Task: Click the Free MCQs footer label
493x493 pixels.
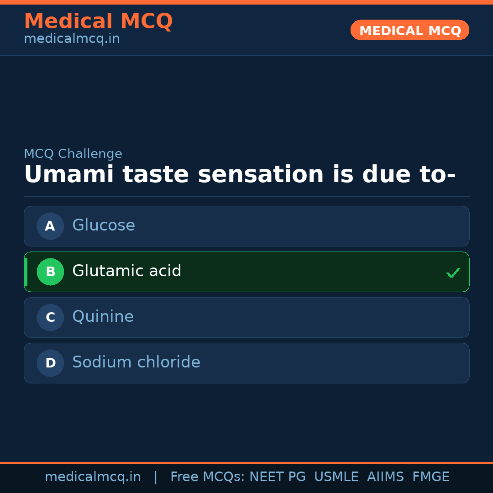Action: pos(207,477)
